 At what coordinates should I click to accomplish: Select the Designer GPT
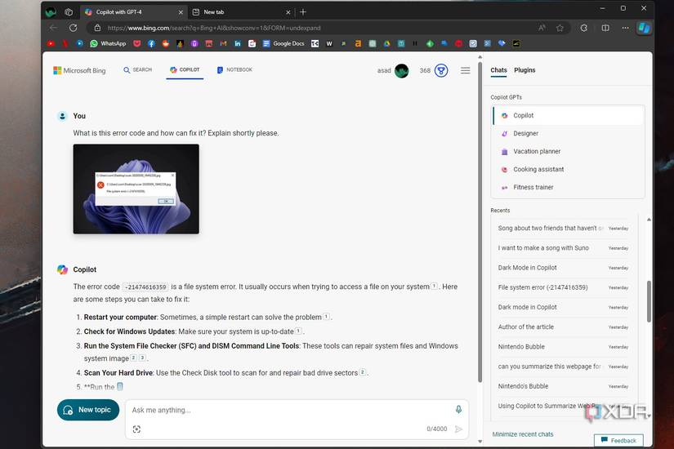tap(569, 134)
